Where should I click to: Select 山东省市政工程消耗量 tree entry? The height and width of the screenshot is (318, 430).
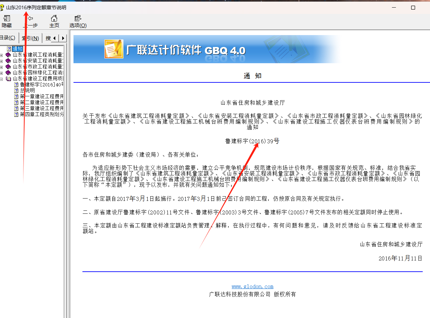coord(38,67)
